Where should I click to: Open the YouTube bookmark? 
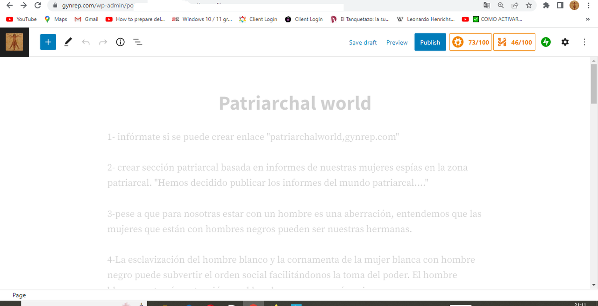click(x=21, y=19)
